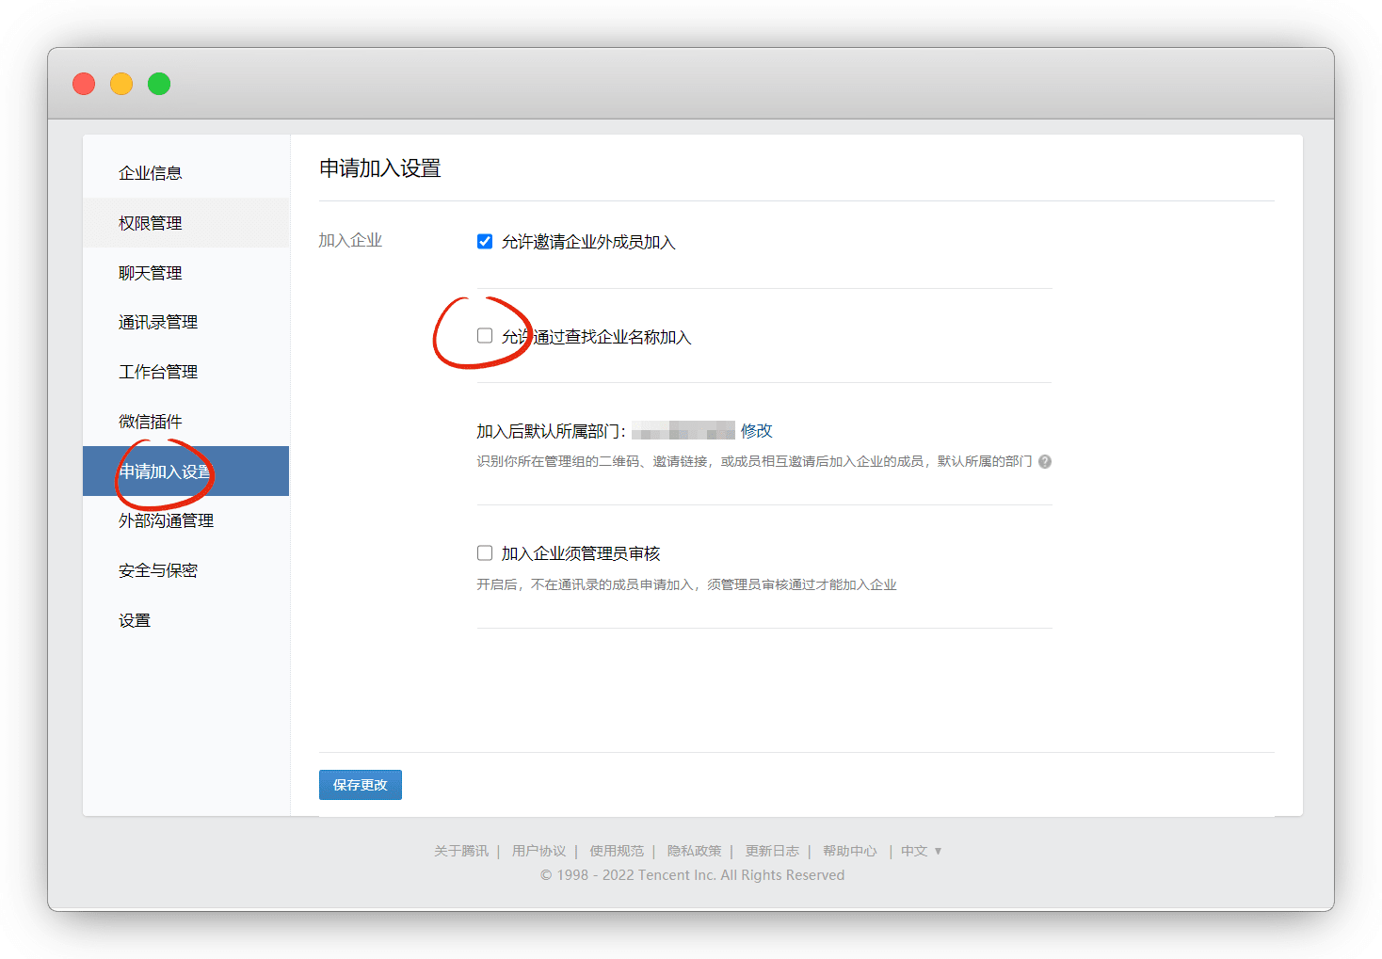Check 允许通过查找企业名称加入 option
This screenshot has height=959, width=1382.
pyautogui.click(x=485, y=336)
